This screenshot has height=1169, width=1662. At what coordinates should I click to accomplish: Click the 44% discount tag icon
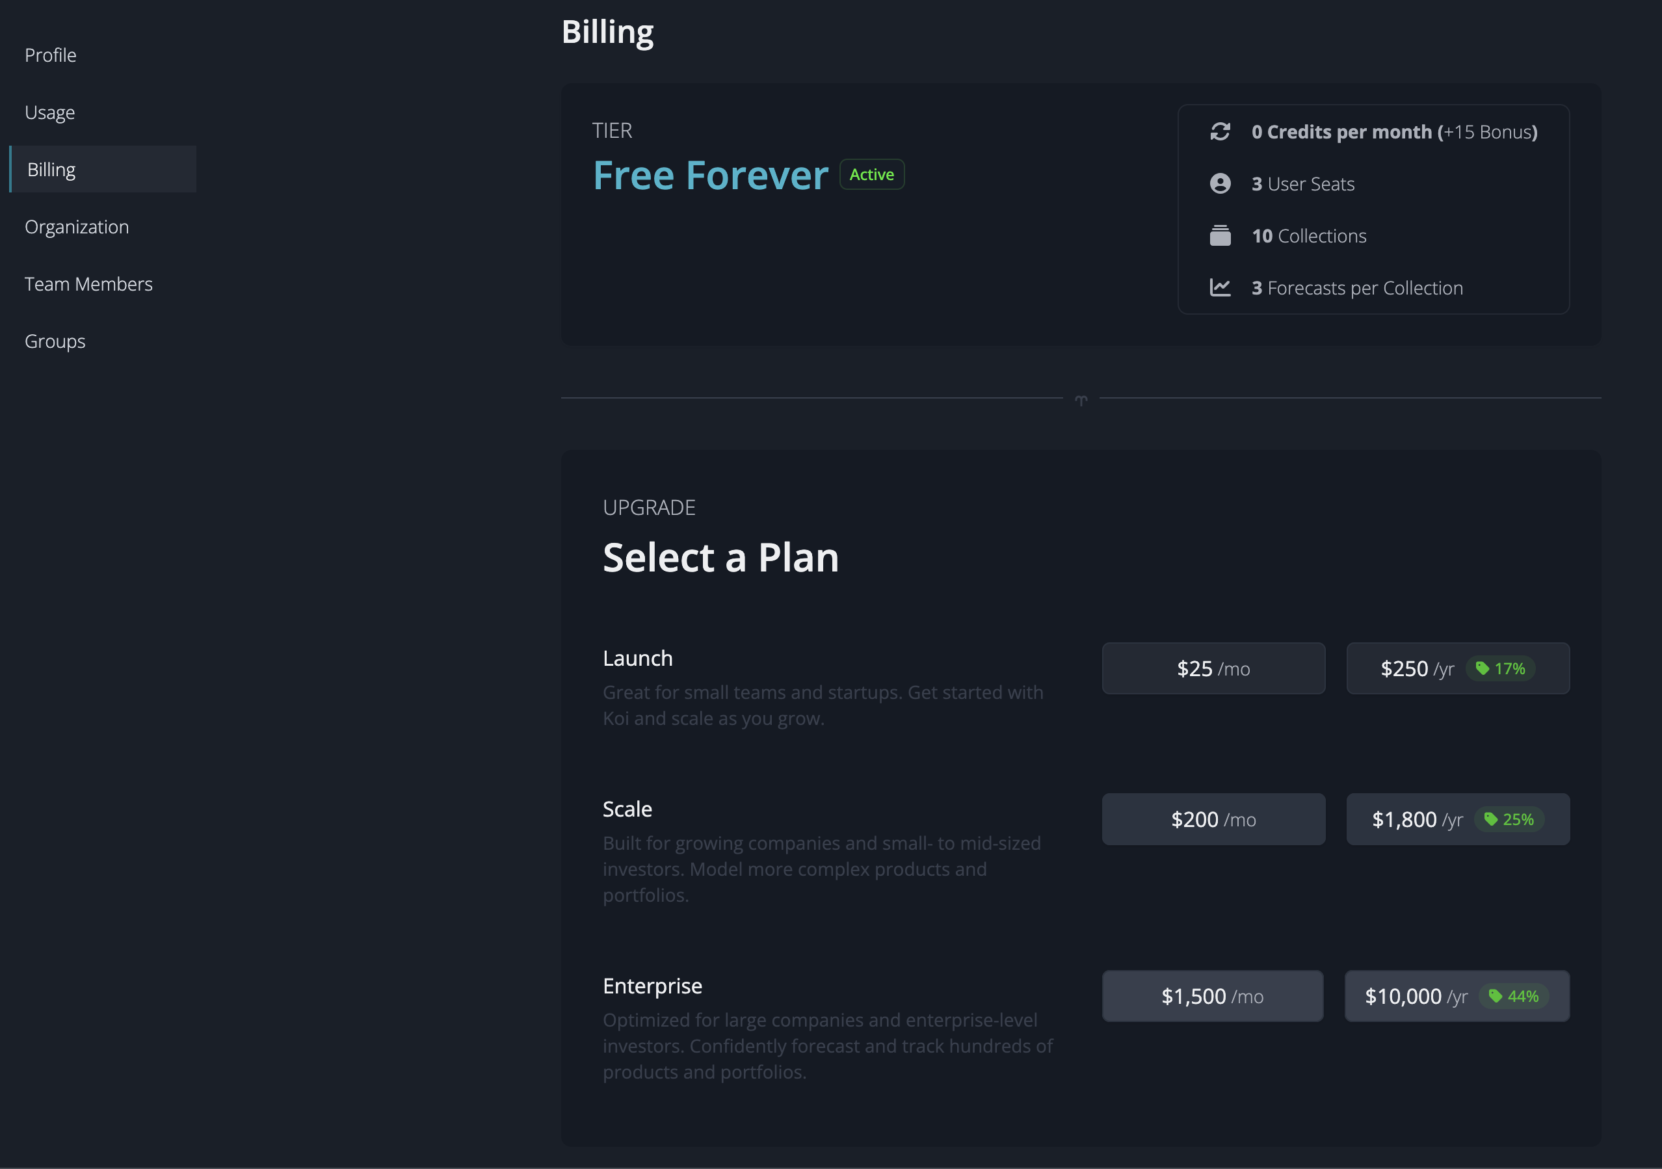tap(1495, 996)
